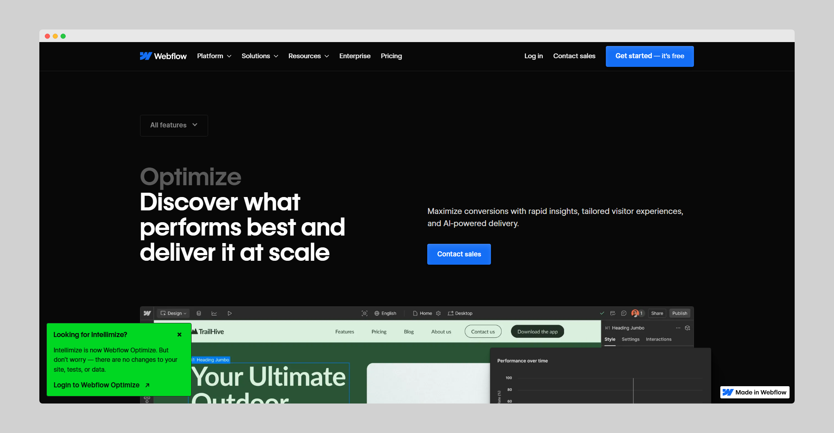Click the capture/focus target icon

(x=364, y=313)
